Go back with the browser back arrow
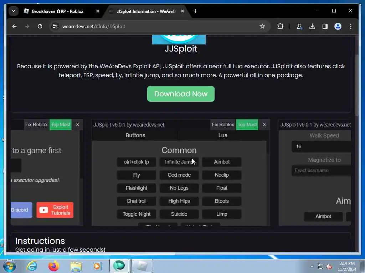Screen dimensions: 365x273 (x=14, y=26)
